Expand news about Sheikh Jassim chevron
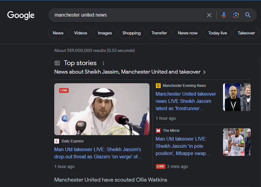The width and height of the screenshot is (261, 187). pos(204,72)
